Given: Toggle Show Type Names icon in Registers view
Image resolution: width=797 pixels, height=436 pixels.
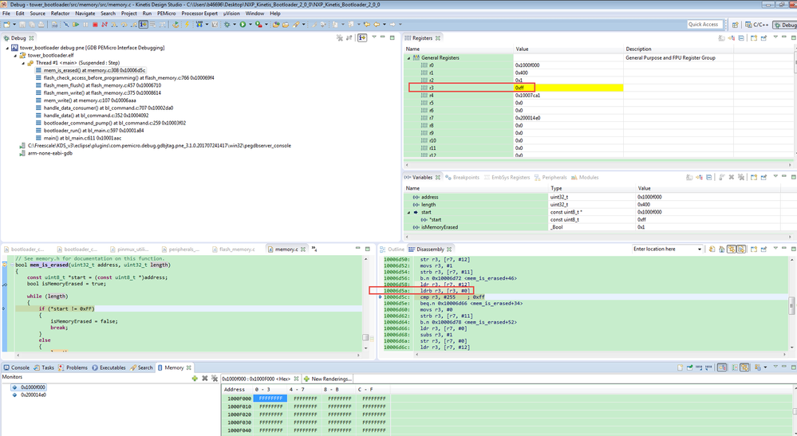Looking at the screenshot, I should [x=721, y=38].
